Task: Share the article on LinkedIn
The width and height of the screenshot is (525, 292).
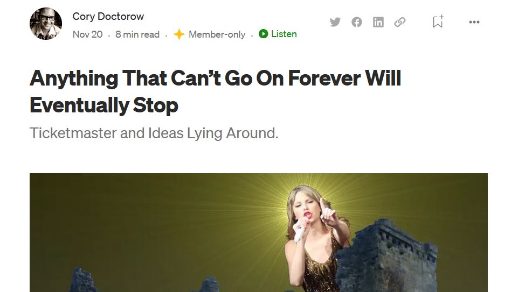Action: (378, 22)
